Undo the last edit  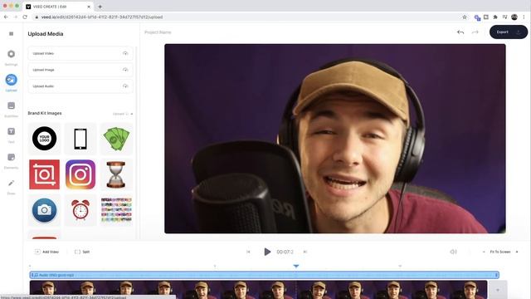click(x=460, y=32)
